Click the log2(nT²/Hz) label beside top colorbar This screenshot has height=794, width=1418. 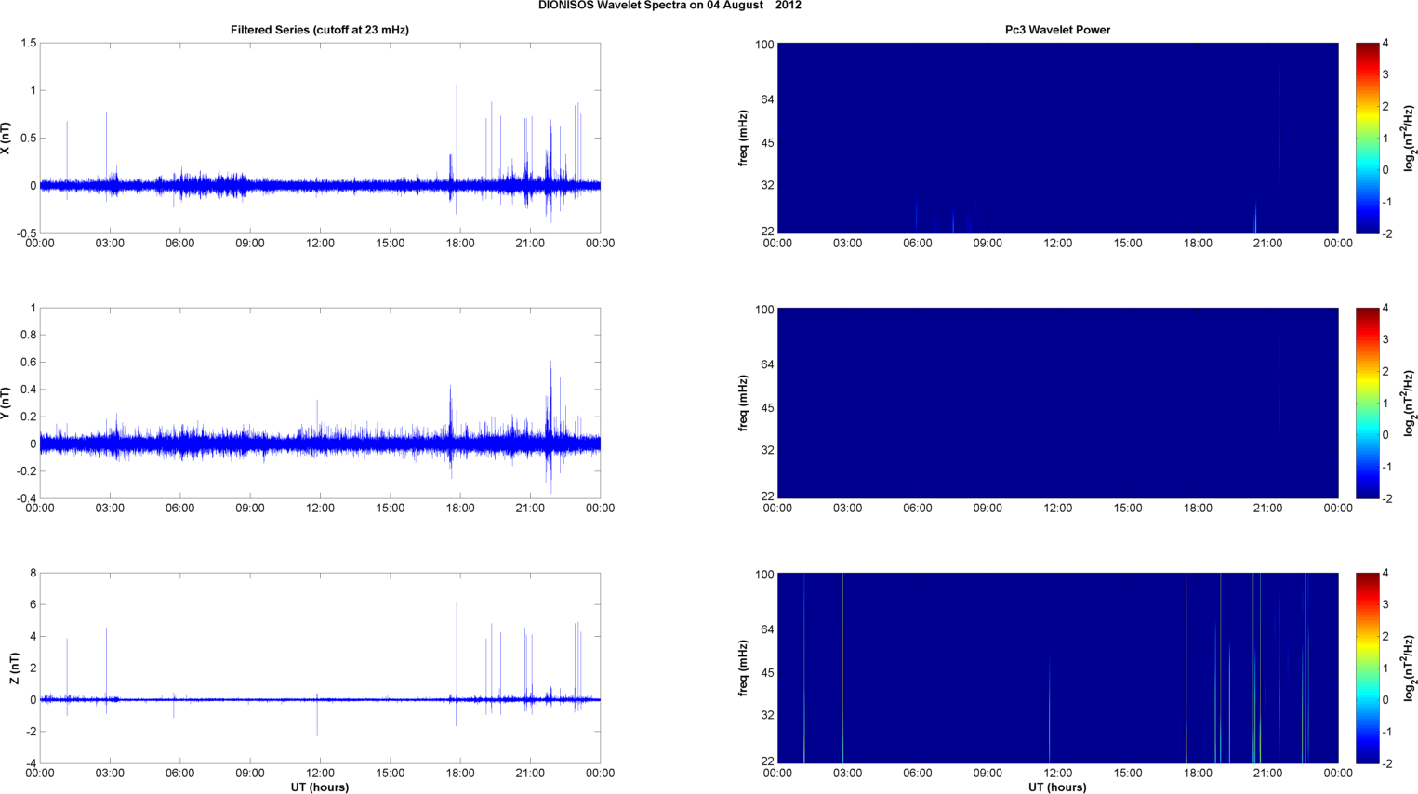1410,138
